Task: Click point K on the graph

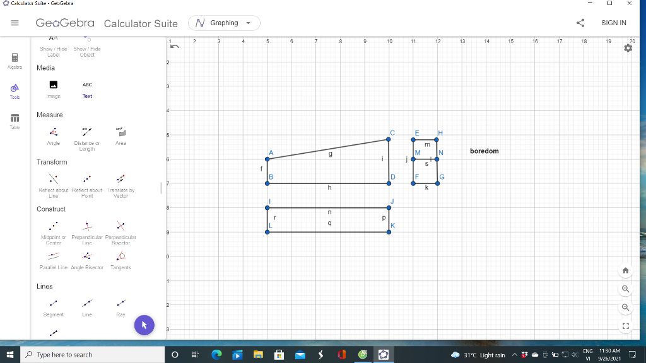Action: pyautogui.click(x=389, y=232)
